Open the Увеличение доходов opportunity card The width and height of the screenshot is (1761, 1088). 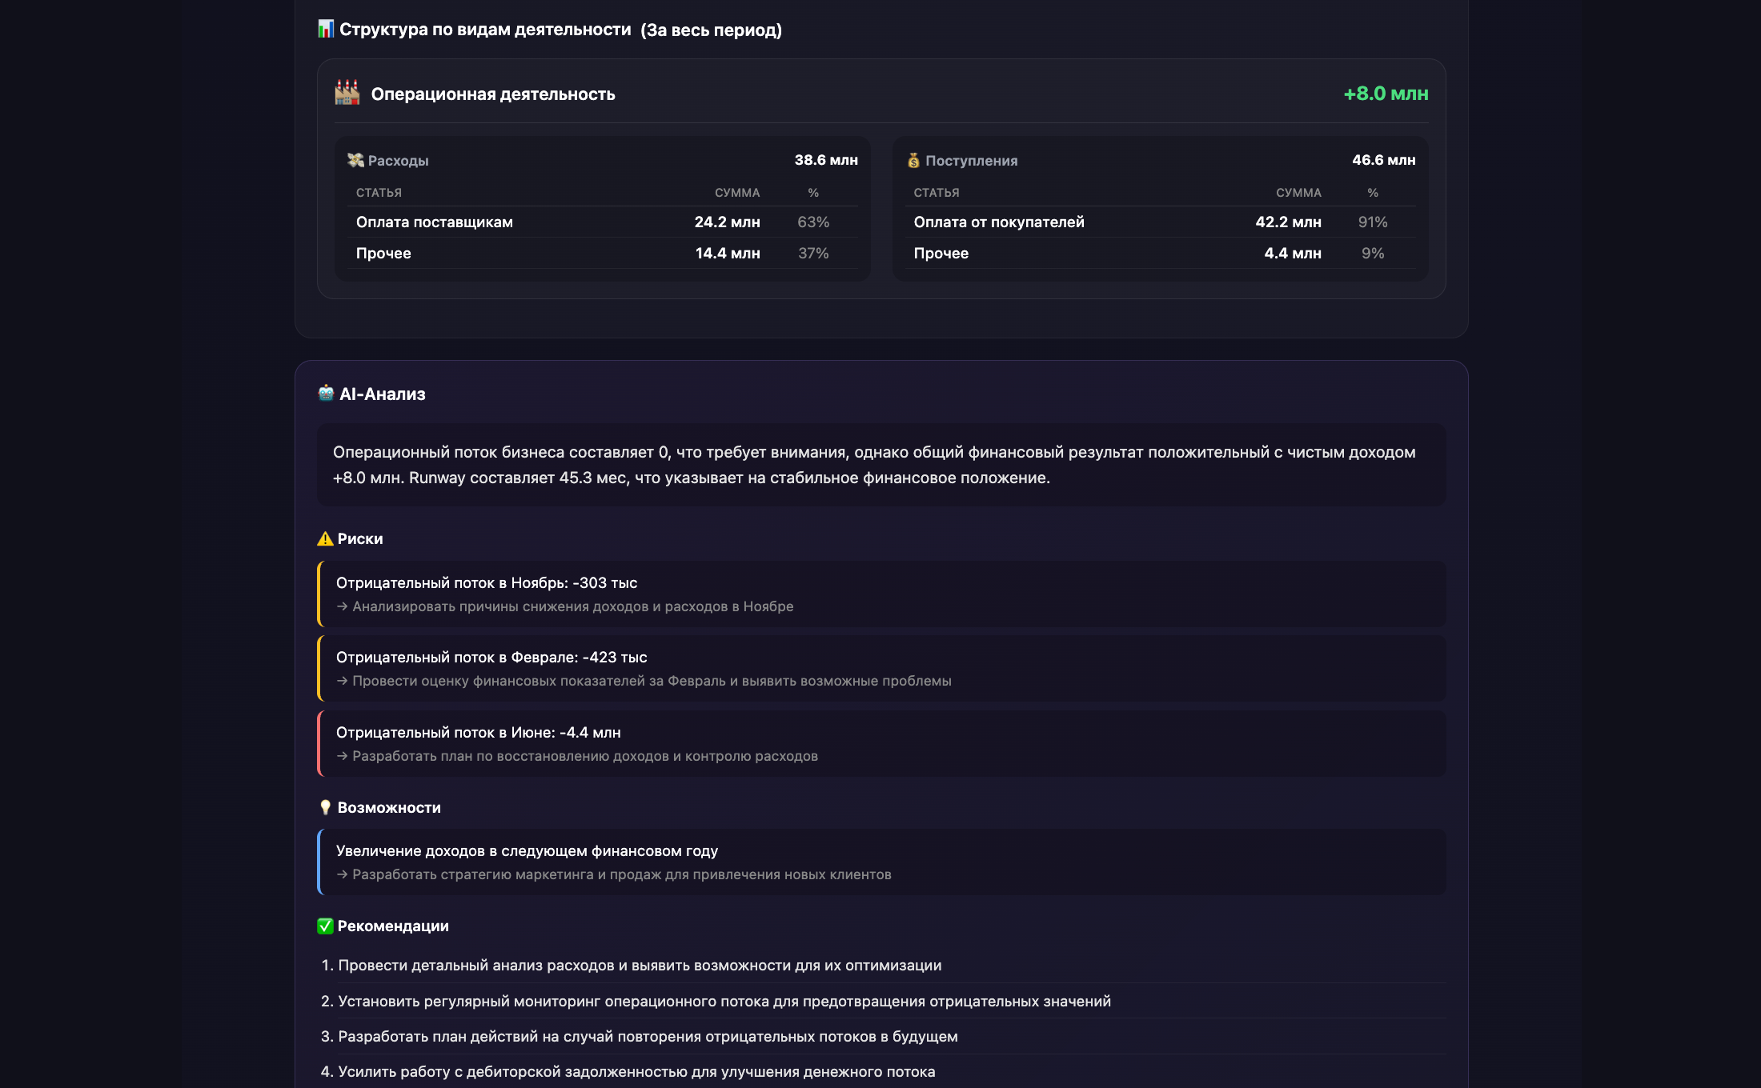pyautogui.click(x=881, y=862)
